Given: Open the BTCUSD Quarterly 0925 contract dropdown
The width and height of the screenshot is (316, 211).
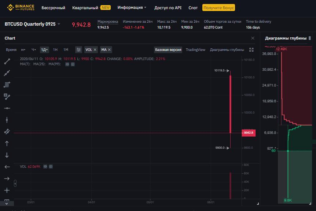Looking at the screenshot, I should 59,24.
